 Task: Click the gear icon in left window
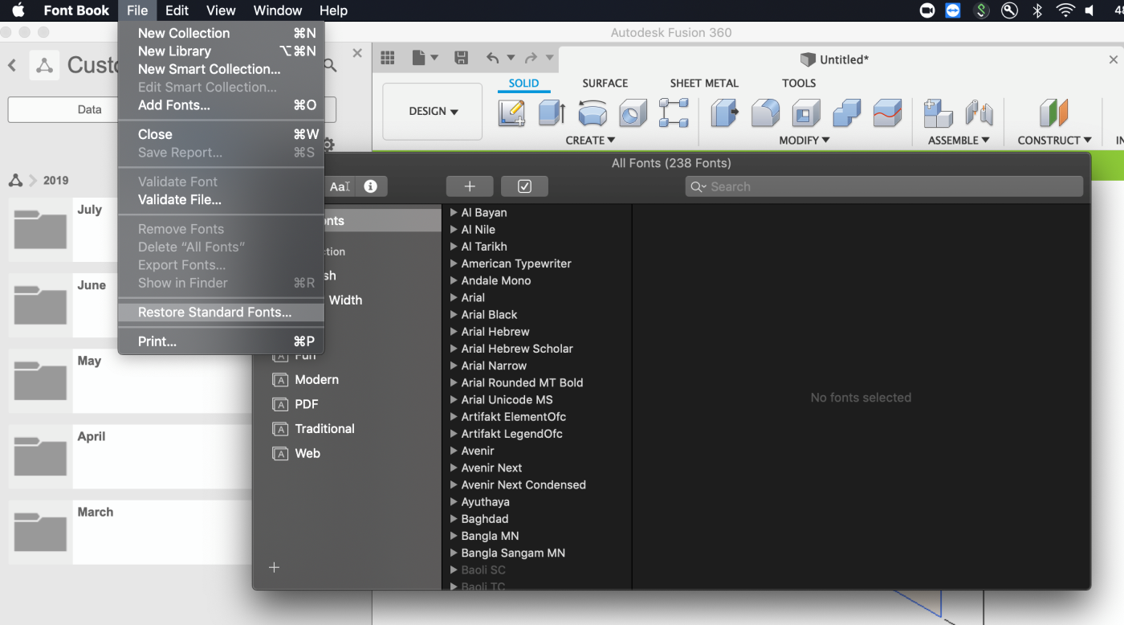[x=328, y=145]
